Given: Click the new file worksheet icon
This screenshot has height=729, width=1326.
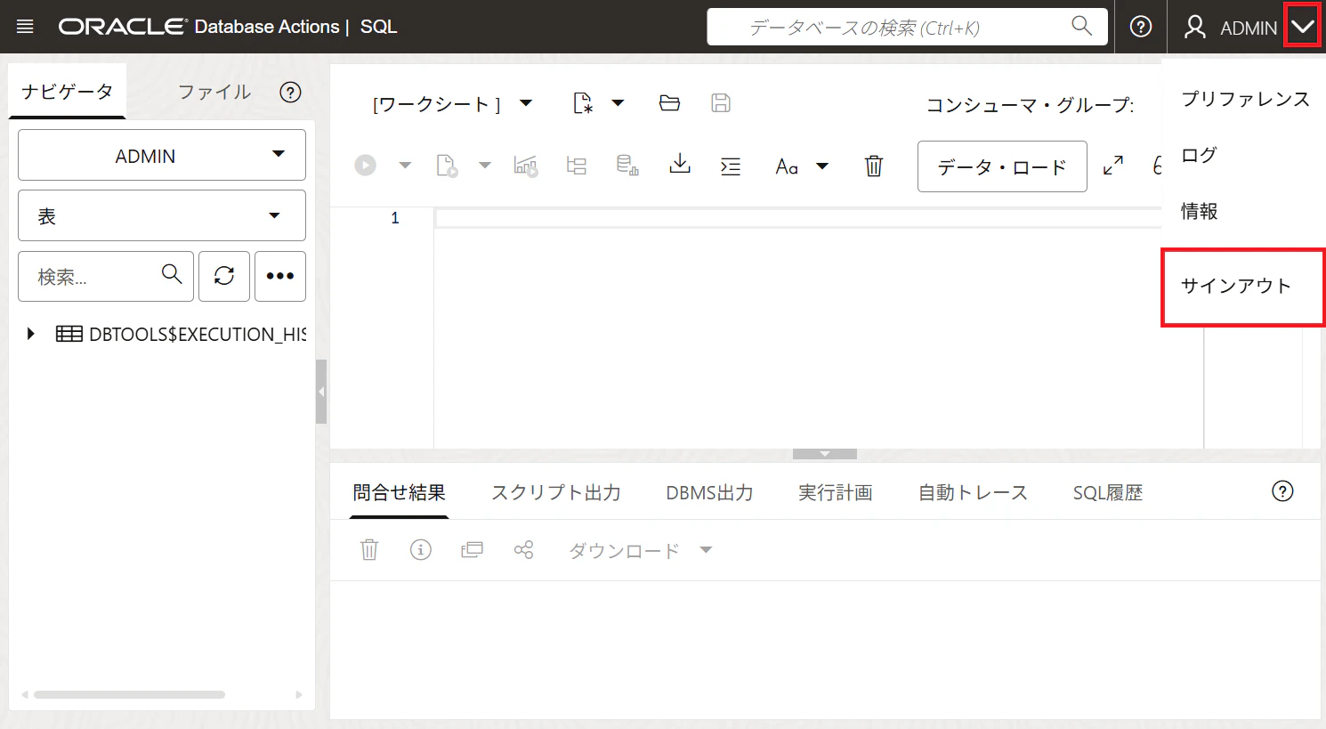Looking at the screenshot, I should coord(583,103).
